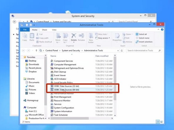Click System and Security in breadcrumb path

click(x=71, y=51)
